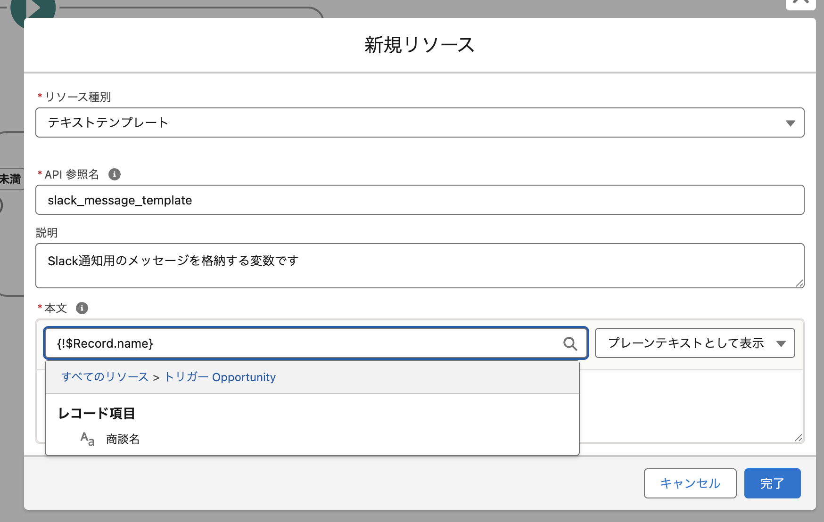Select 商談名 under レコード項目

tap(123, 439)
